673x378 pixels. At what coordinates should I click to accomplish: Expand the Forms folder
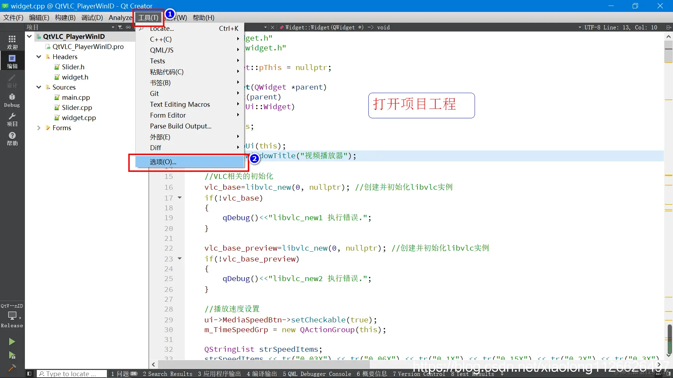pyautogui.click(x=39, y=128)
